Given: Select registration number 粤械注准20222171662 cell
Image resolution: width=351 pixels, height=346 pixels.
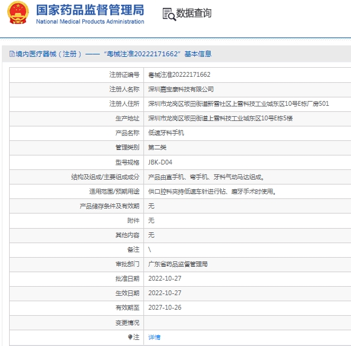Looking at the screenshot, I should [179, 75].
